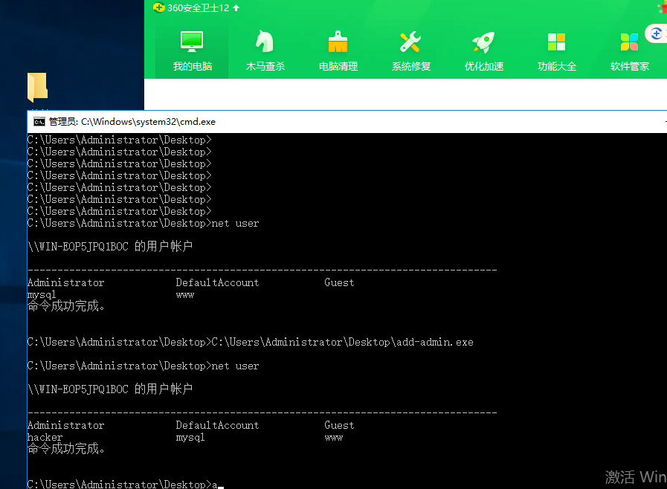Click the upgrade arrow beside 360安全卫士12

coord(236,7)
